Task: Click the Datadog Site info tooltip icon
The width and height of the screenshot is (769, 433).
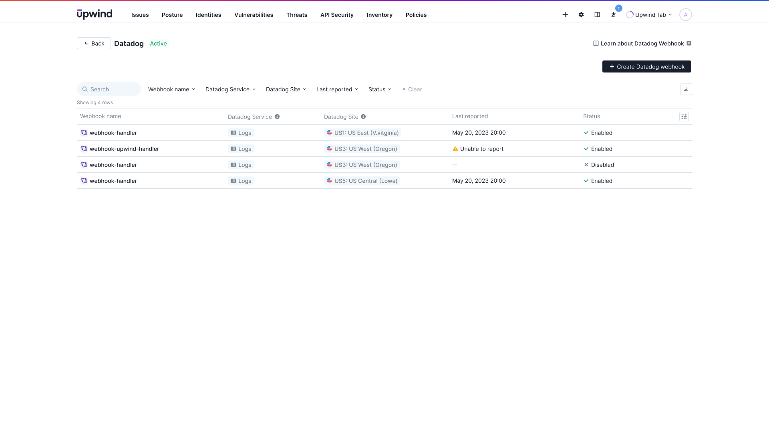Action: click(363, 117)
